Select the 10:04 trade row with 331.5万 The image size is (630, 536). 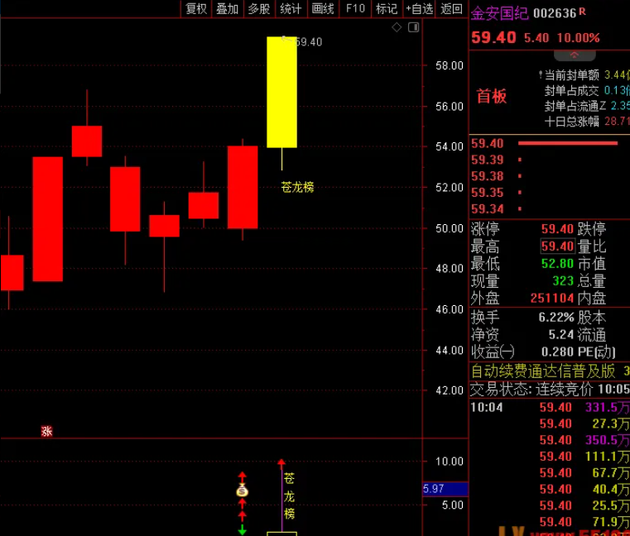point(549,408)
